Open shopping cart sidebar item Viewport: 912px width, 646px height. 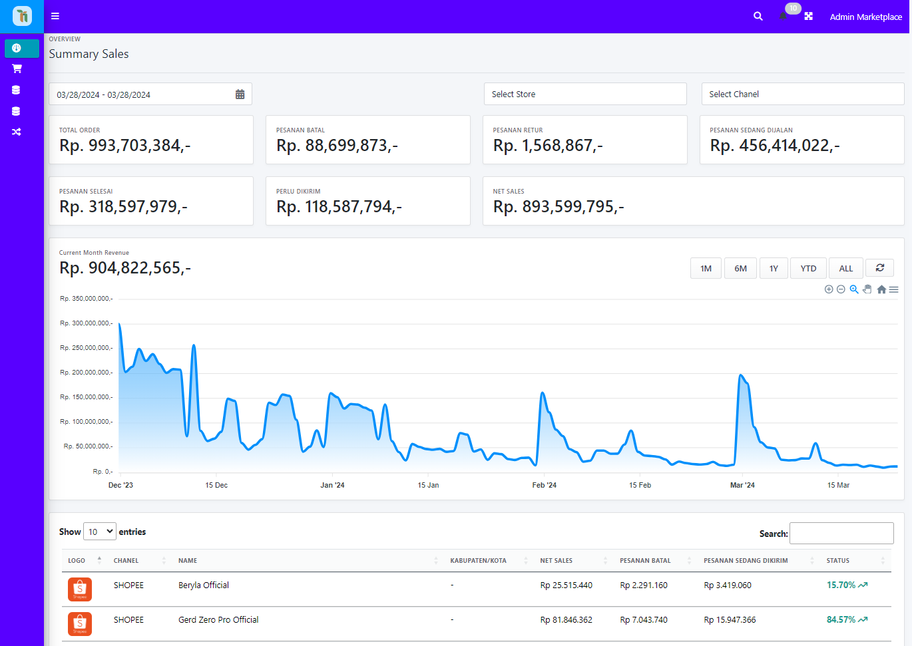click(17, 69)
